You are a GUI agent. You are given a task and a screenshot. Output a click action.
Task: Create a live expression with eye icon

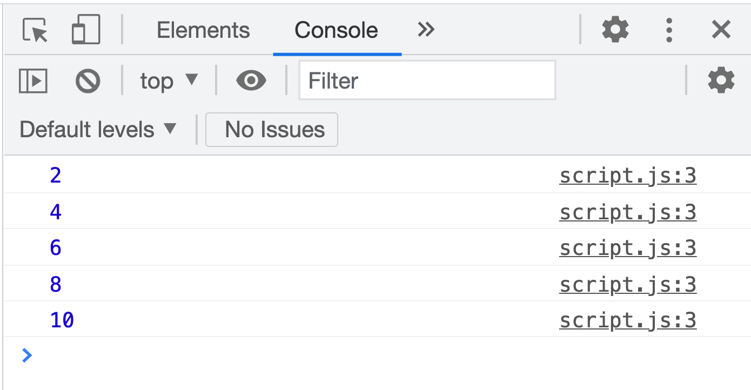click(251, 81)
